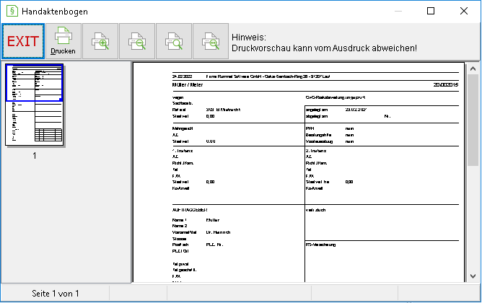Fit preview to page width
482x303 pixels.
pyautogui.click(x=211, y=41)
